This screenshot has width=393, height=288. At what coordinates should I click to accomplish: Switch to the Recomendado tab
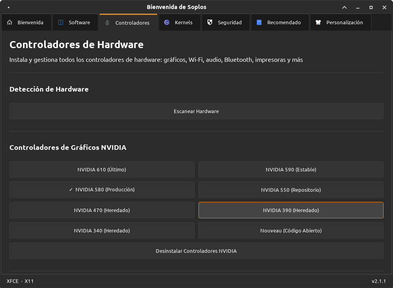click(x=280, y=22)
